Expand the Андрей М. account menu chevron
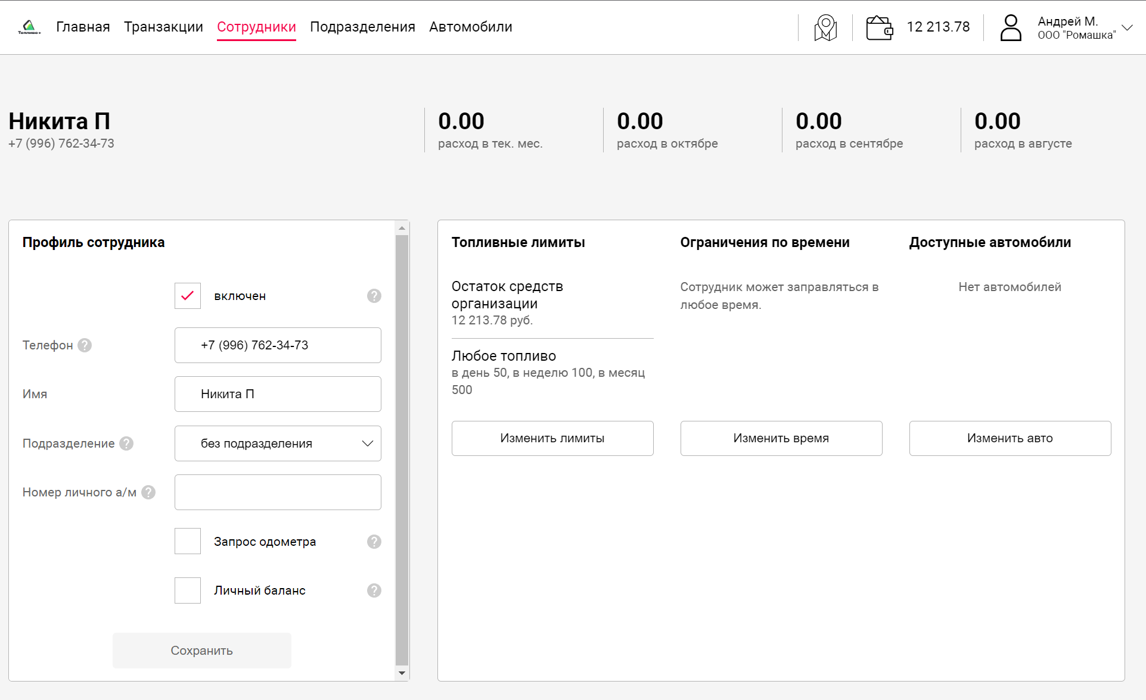The width and height of the screenshot is (1146, 700). click(1127, 27)
